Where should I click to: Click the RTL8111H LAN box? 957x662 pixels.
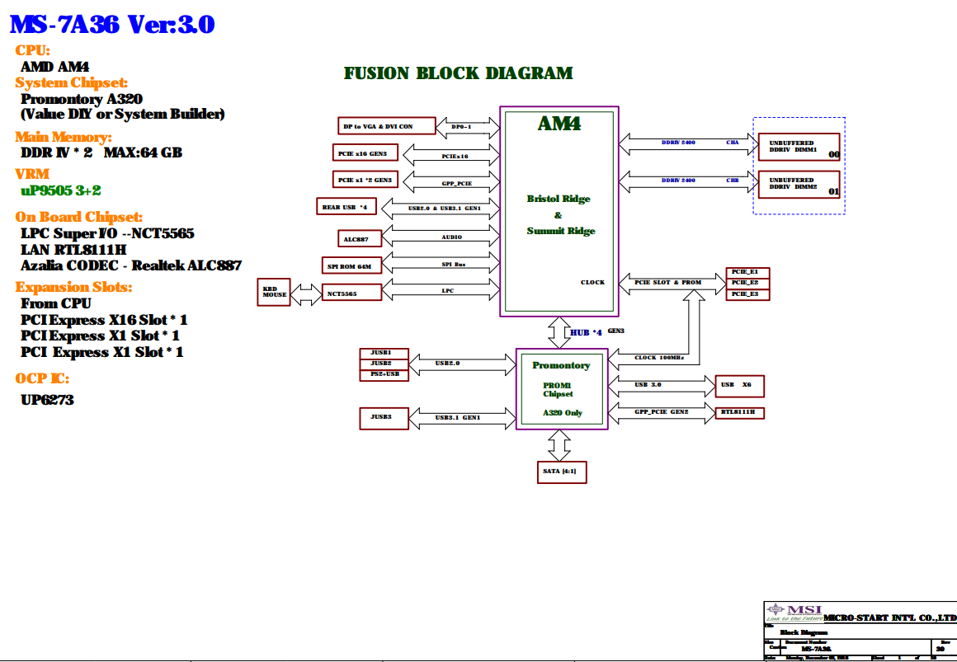tap(738, 412)
